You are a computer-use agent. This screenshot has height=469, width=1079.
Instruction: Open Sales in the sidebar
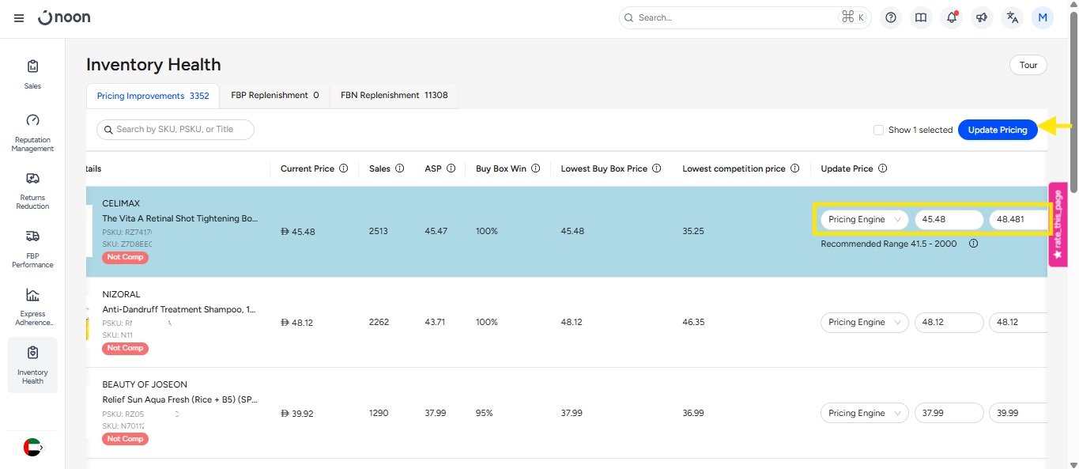pos(32,73)
